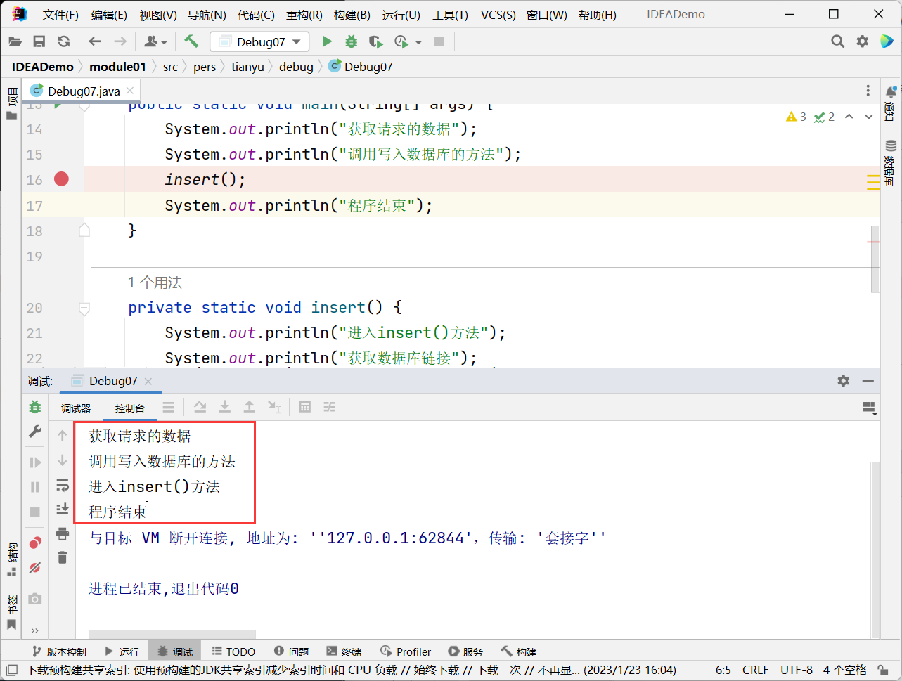Open the 4 个空格 indent settings

(846, 670)
